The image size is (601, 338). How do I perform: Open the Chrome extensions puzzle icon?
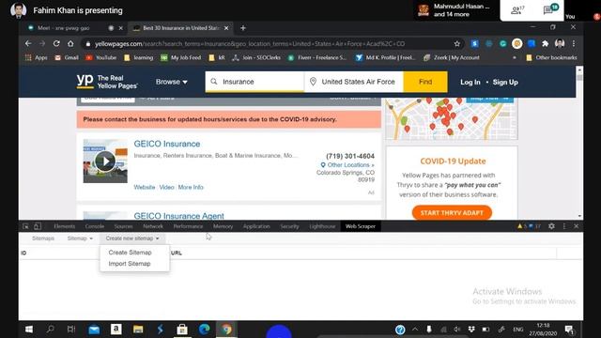(x=545, y=44)
